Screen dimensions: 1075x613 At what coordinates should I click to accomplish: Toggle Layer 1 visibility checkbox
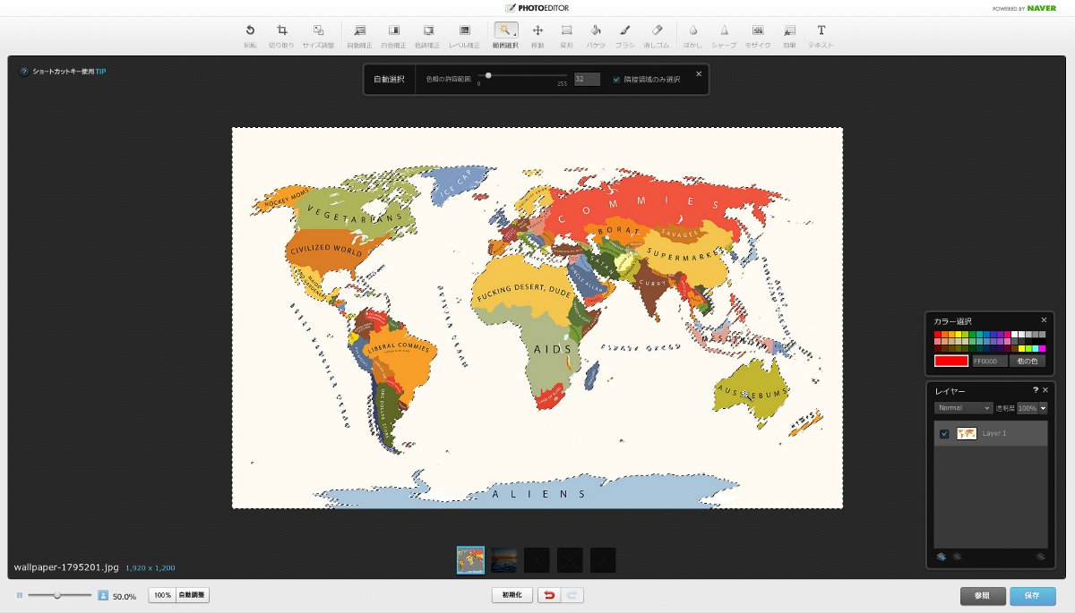(944, 434)
